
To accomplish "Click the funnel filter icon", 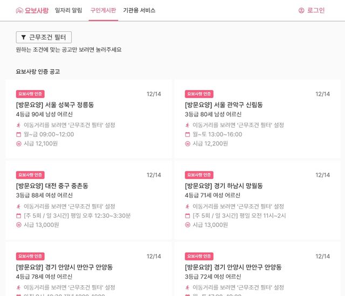I will 24,37.
